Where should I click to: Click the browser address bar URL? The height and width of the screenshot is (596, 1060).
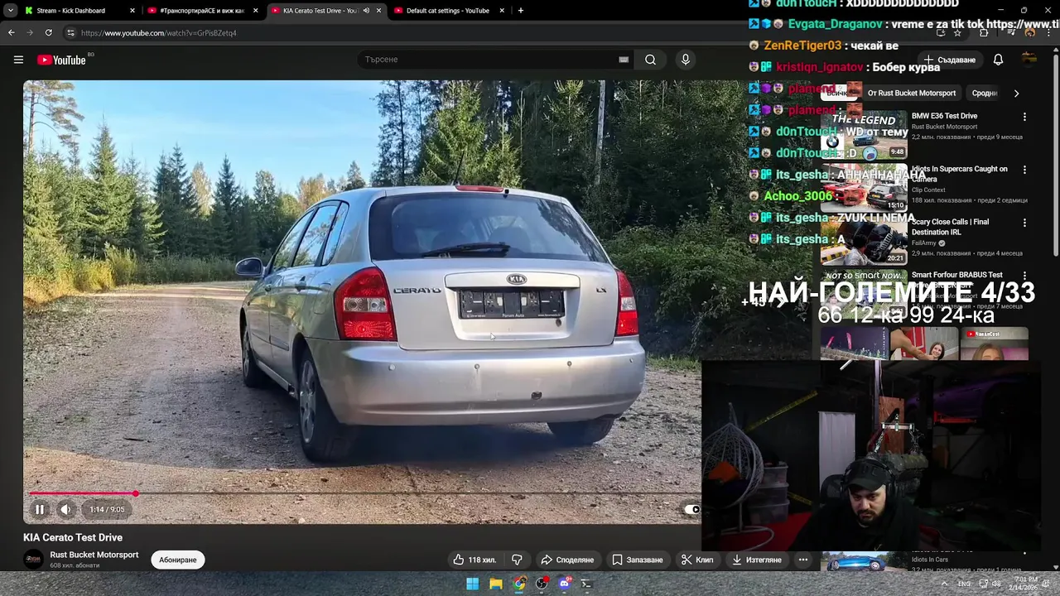159,33
